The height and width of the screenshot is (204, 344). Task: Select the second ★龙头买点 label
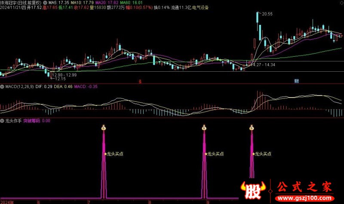tap(214, 154)
